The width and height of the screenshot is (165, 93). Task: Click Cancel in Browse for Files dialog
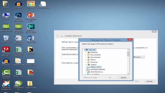click(x=123, y=78)
